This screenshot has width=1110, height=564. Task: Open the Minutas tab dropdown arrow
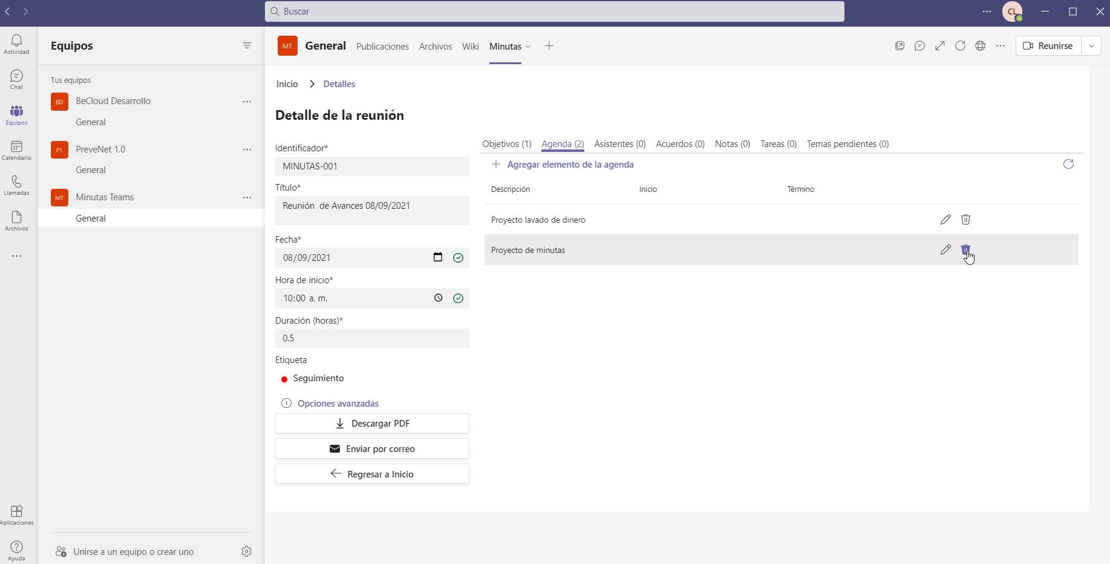pyautogui.click(x=528, y=47)
